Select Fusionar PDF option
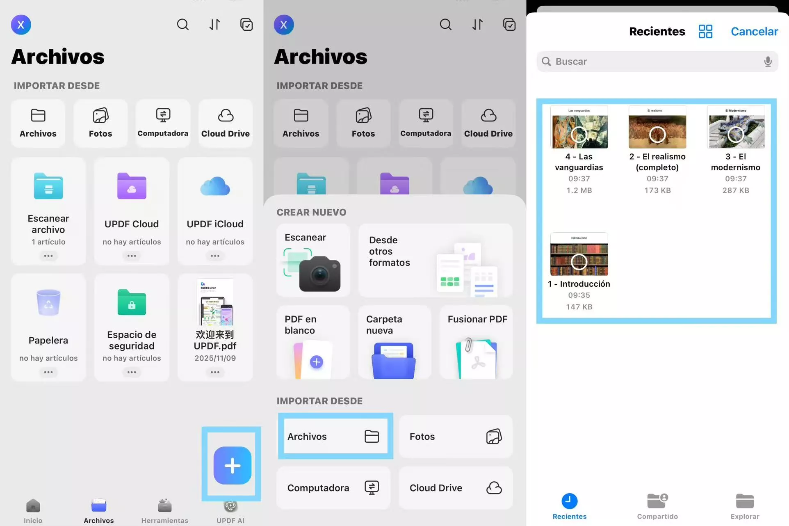This screenshot has height=526, width=789. [x=477, y=342]
